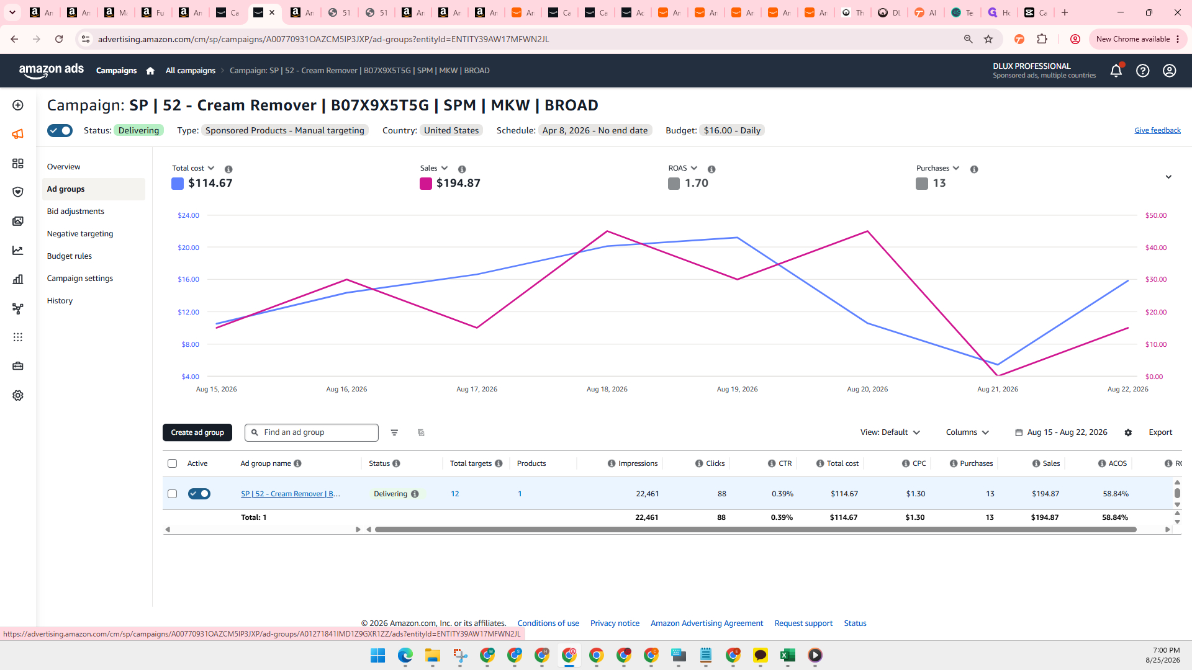1192x670 pixels.
Task: Open table settings gear next to Export
Action: 1128,432
